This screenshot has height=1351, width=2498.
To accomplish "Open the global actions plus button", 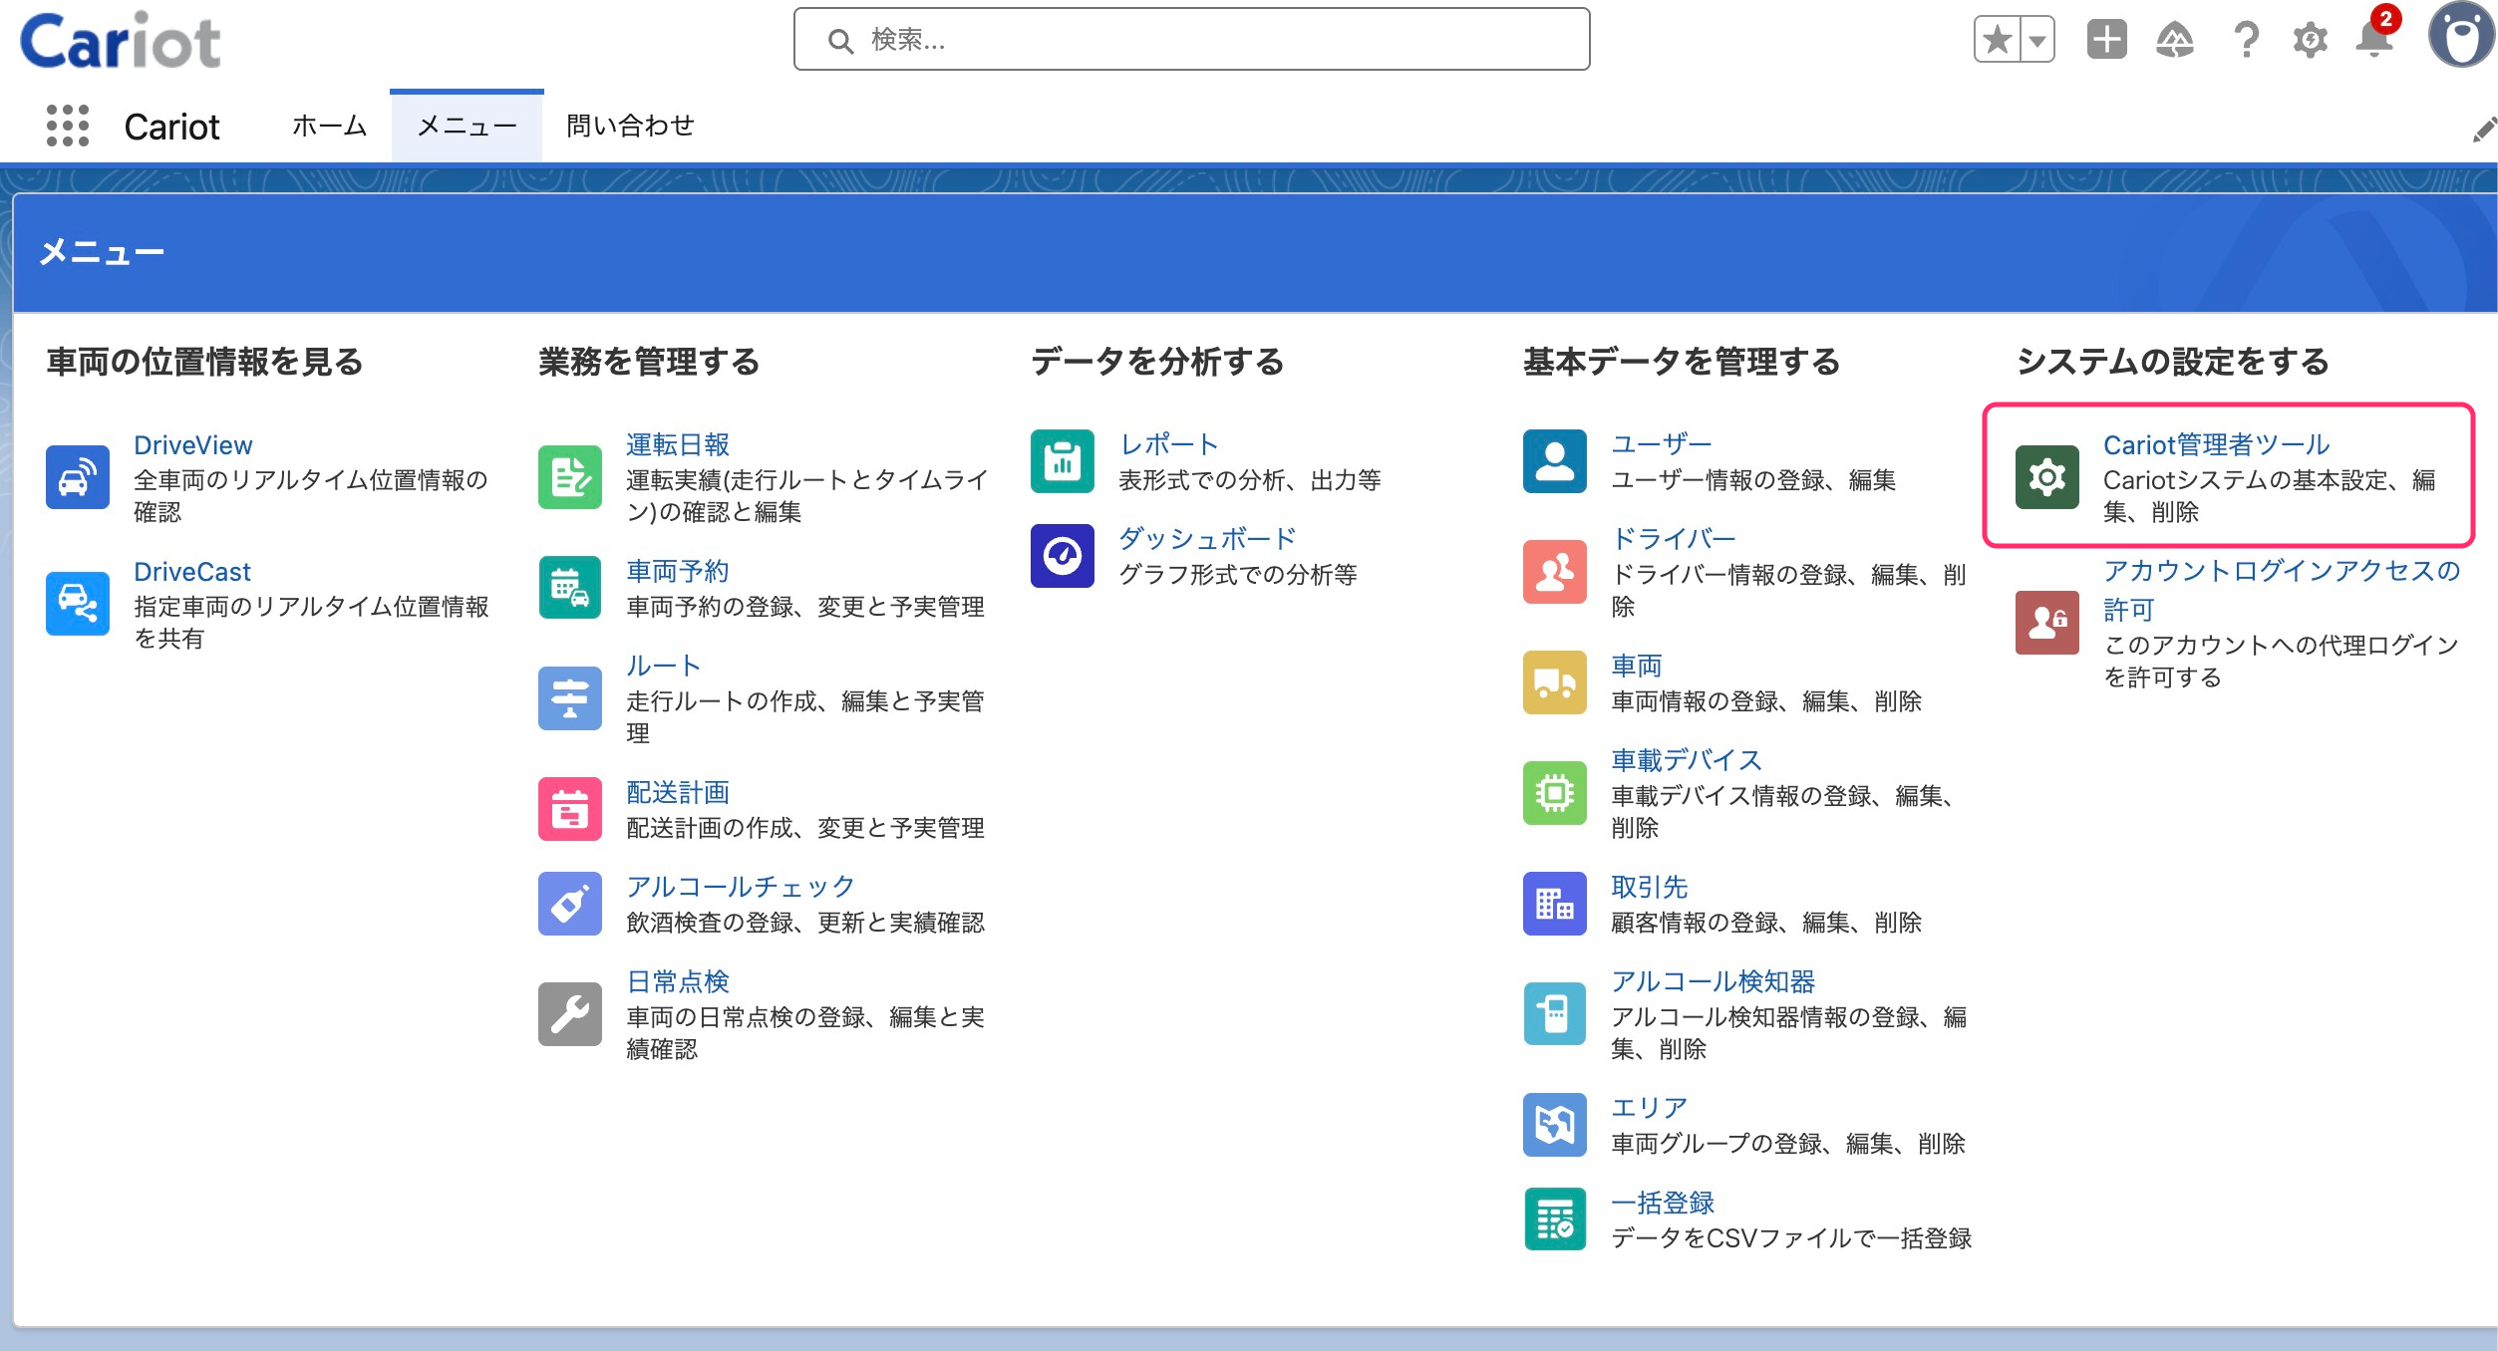I will 2106,40.
